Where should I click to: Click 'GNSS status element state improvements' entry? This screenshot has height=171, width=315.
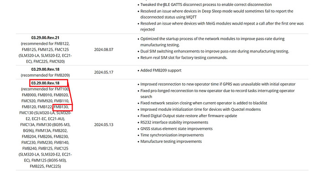coord(176,129)
